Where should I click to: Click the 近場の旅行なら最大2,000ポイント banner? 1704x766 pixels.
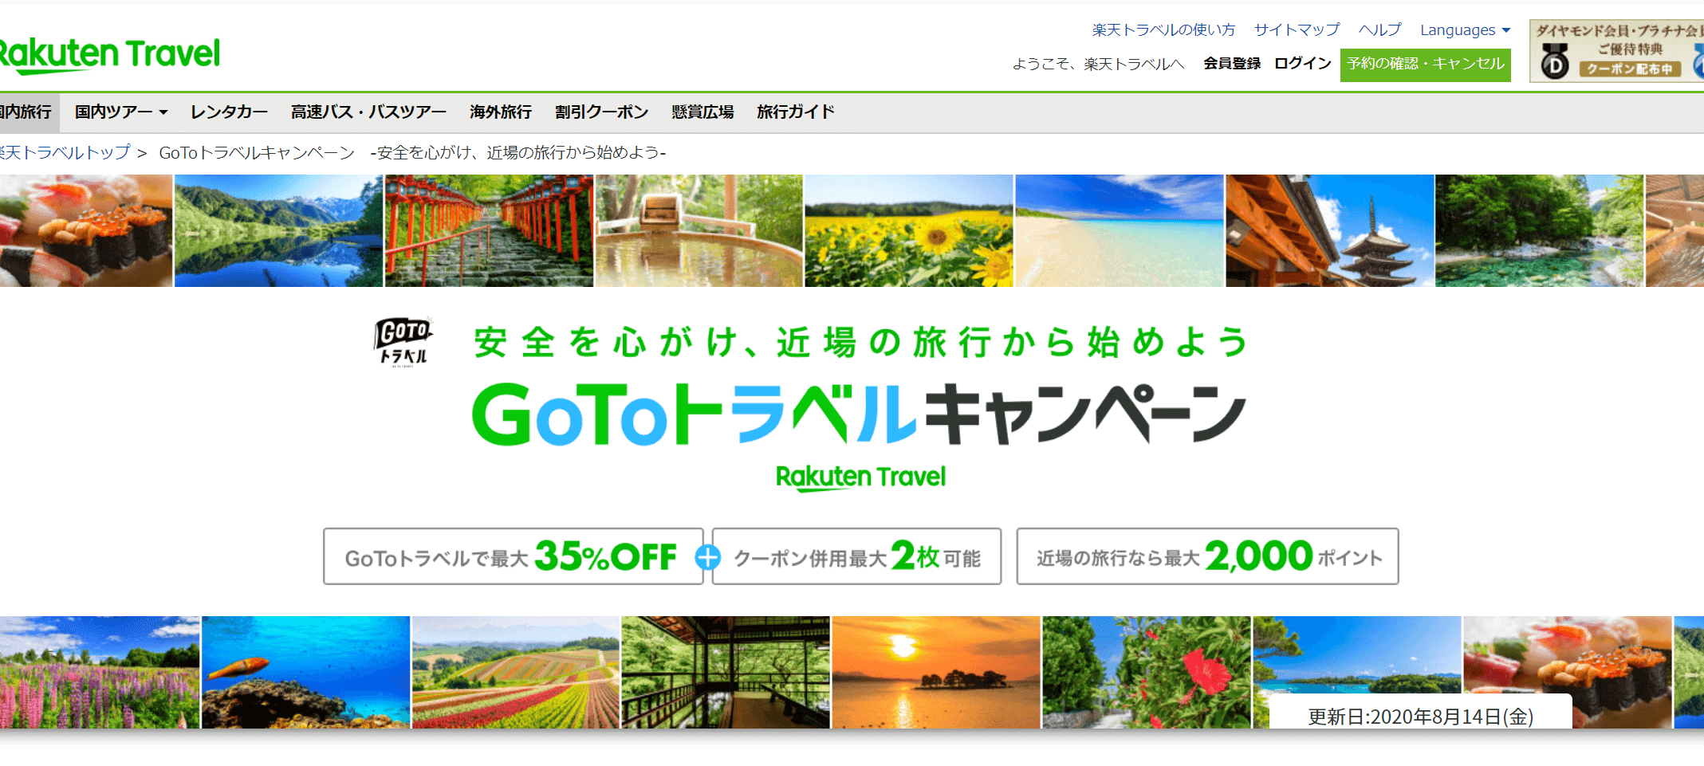[1207, 556]
